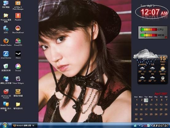Screen dimensions: 170x128
Task: Click the 12:07 AM clock widget
Action: 154,12
